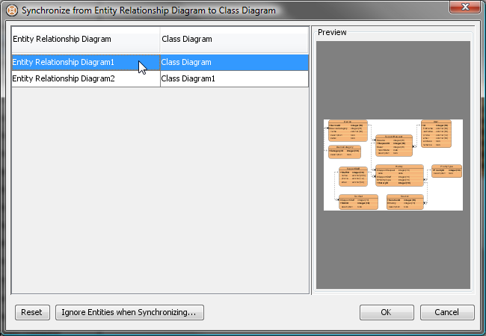This screenshot has width=486, height=336.
Task: Open the Class Diagram1 cell in second row
Action: [x=234, y=78]
